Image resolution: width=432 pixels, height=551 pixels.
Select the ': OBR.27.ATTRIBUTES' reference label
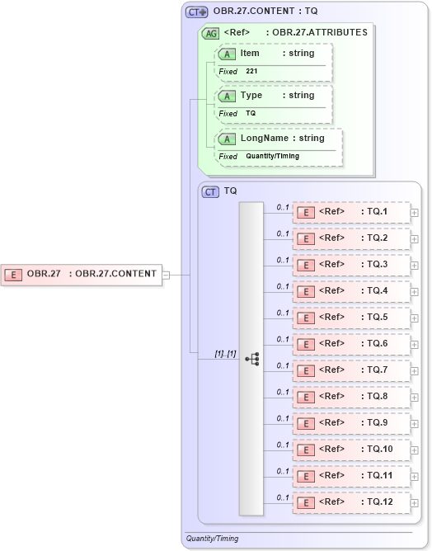click(317, 32)
